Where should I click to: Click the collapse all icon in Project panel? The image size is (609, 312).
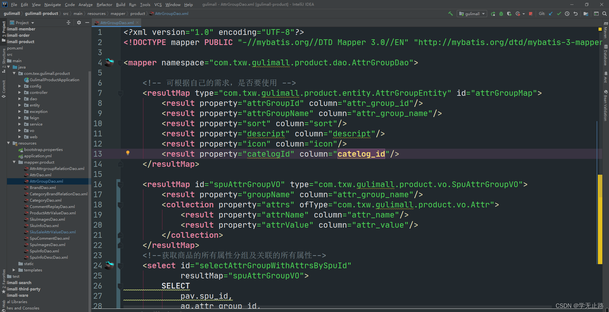click(69, 23)
